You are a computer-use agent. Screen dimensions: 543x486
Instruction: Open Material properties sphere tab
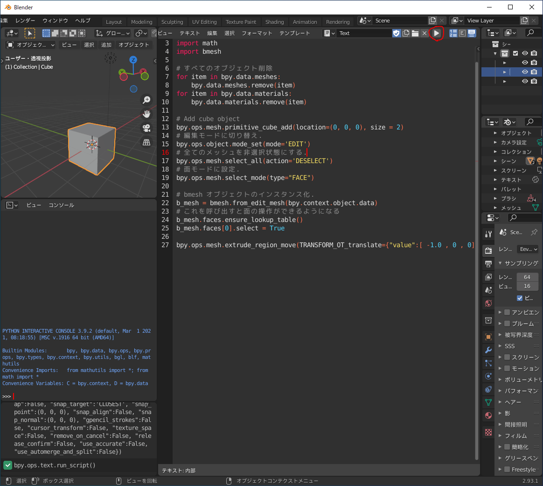coord(488,415)
